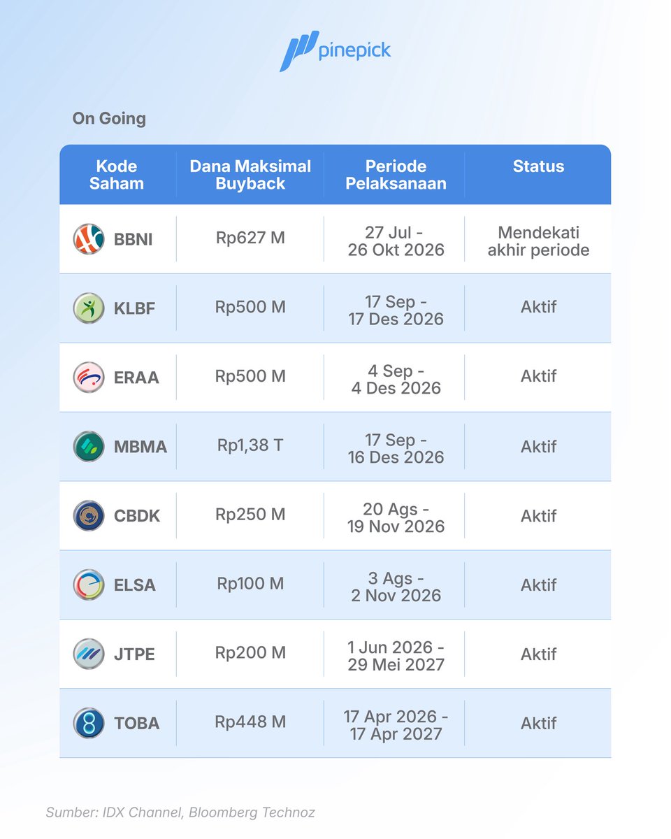Click the TOBA stock logo
This screenshot has width=671, height=839.
tap(89, 724)
